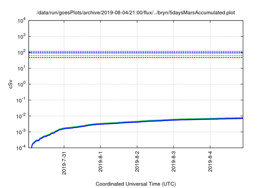Click the 2019-8-2 date tick label

coord(137,162)
